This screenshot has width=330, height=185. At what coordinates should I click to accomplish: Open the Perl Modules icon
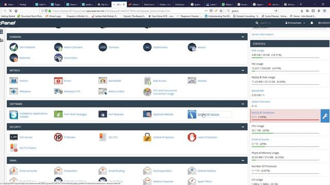tap(103, 114)
